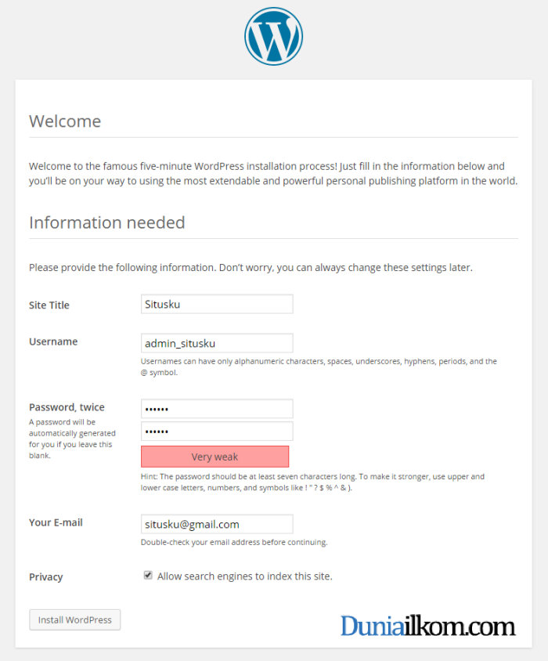Click the Privacy label
This screenshot has height=661, width=548.
tap(45, 577)
